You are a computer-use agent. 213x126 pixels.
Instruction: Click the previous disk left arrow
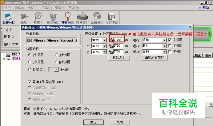[7, 30]
